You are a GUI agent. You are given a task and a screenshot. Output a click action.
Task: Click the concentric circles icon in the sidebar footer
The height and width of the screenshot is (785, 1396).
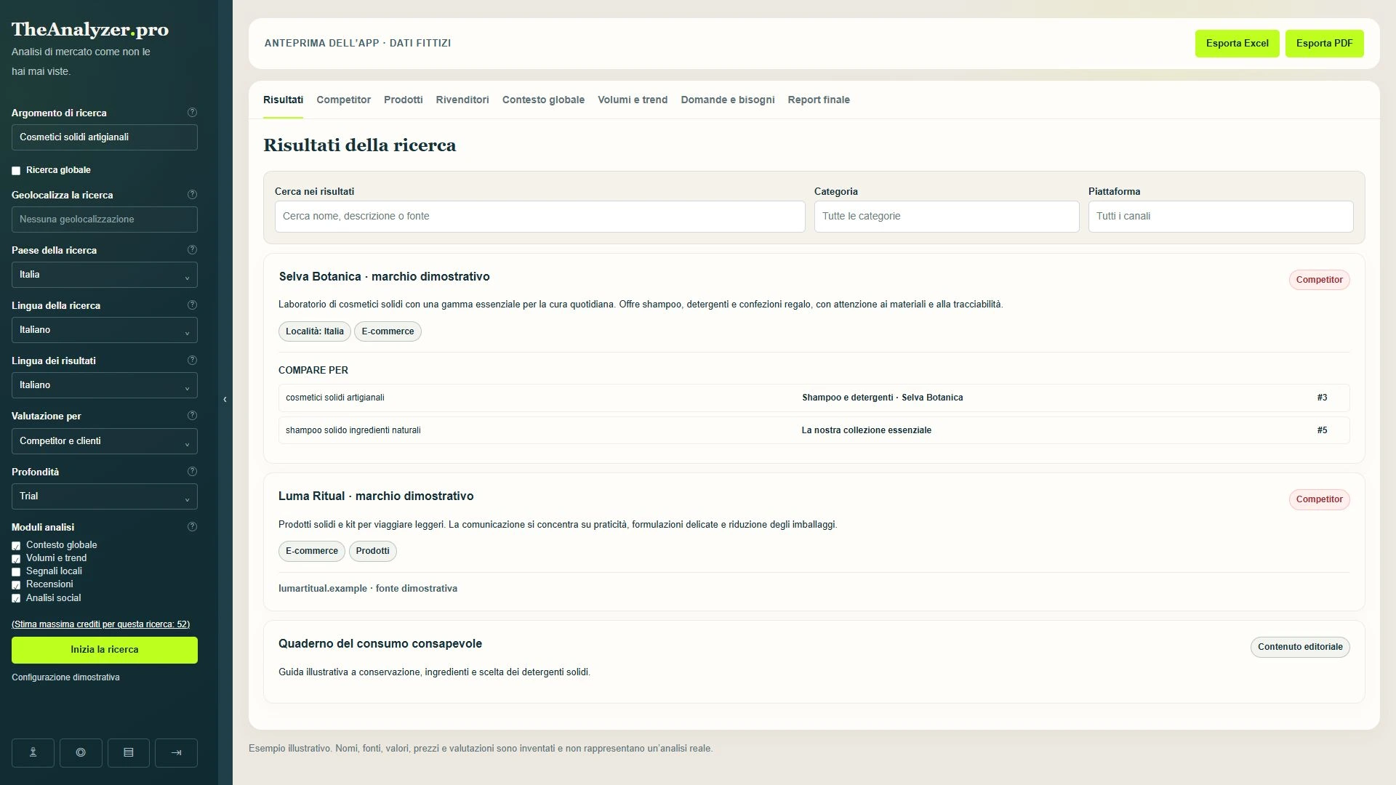pyautogui.click(x=81, y=753)
